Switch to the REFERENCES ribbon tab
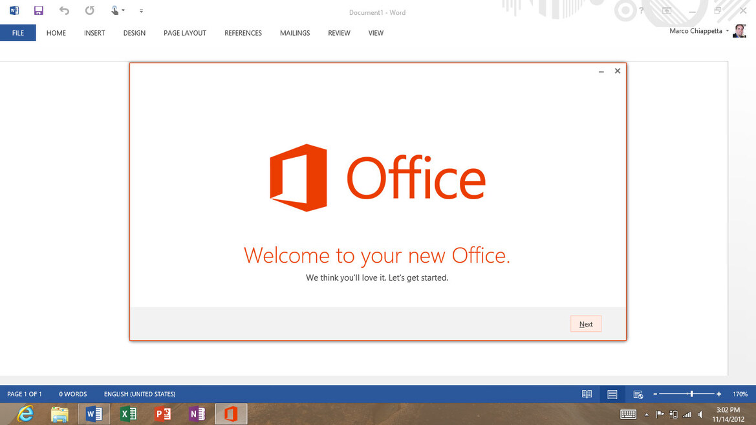The image size is (756, 425). [243, 33]
